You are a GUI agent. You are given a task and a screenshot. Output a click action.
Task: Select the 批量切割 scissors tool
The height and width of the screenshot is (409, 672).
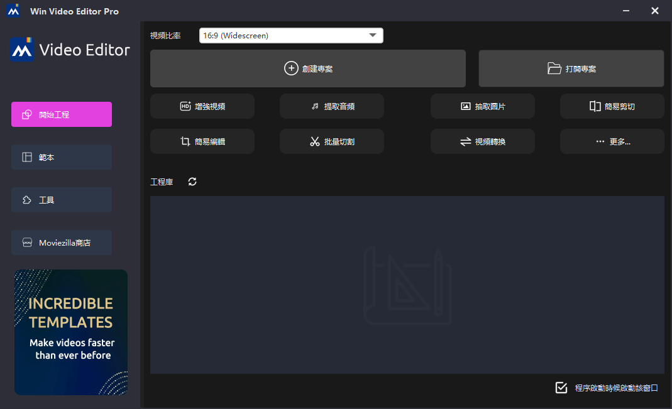pos(331,141)
